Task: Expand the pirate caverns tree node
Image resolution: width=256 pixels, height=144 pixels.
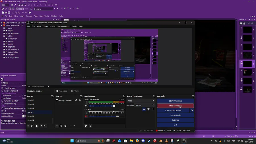Action: [4, 49]
